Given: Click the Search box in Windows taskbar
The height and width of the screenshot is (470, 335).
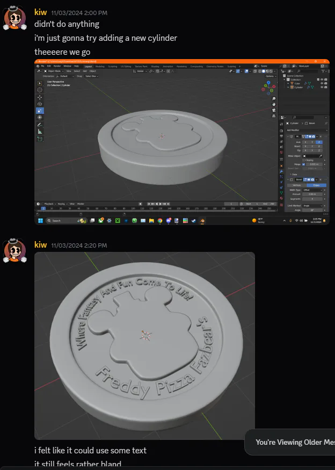Looking at the screenshot, I should [67, 221].
